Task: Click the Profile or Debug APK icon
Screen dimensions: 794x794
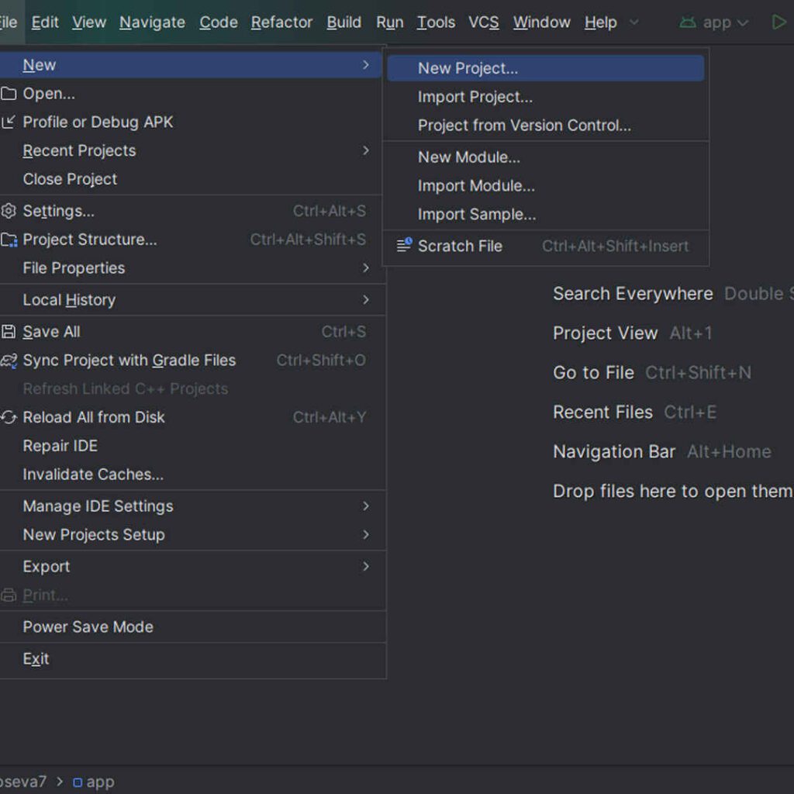Action: pyautogui.click(x=9, y=122)
